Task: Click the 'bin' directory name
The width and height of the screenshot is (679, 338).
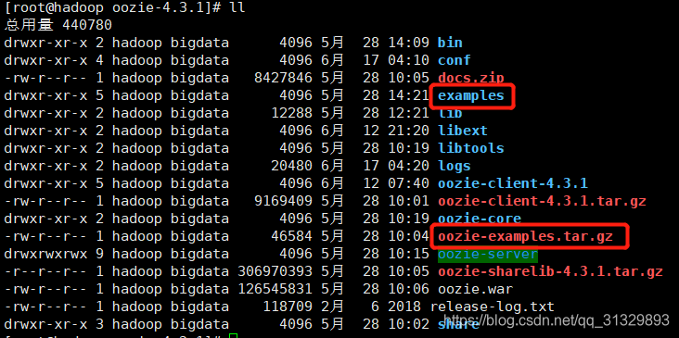Action: (x=450, y=43)
